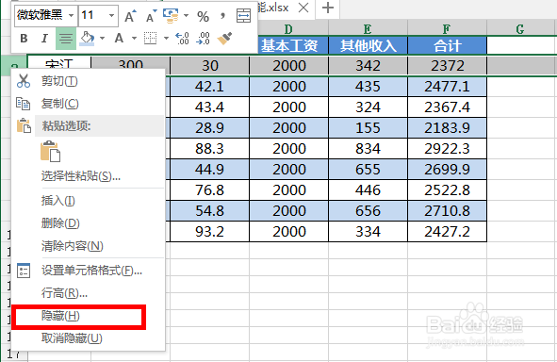Viewport: 557px width, 362px height.
Task: Select column D header
Action: (x=288, y=29)
